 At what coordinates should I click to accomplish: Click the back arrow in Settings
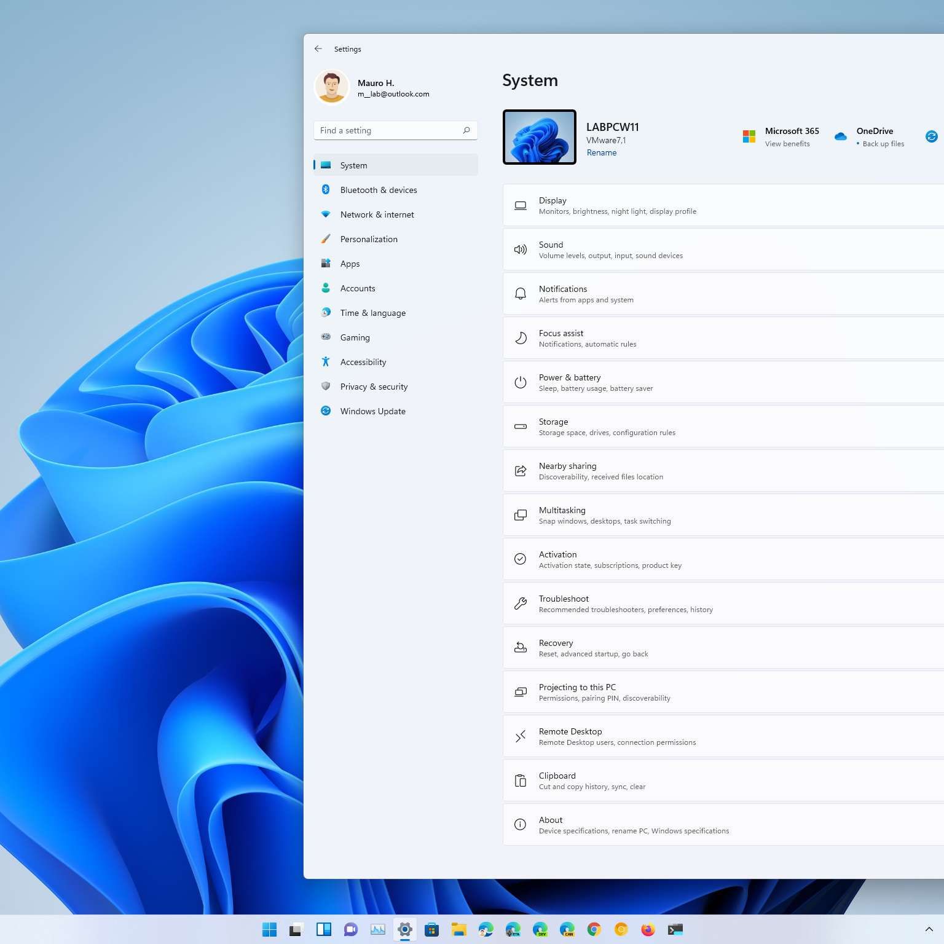[318, 49]
